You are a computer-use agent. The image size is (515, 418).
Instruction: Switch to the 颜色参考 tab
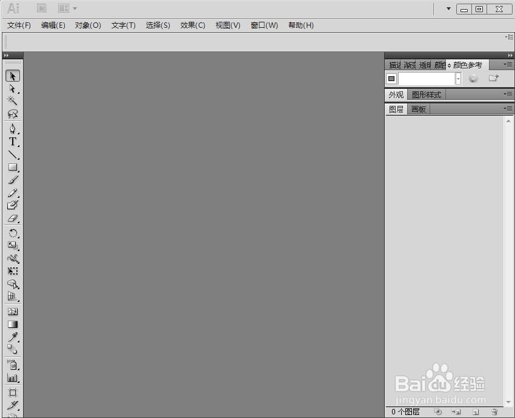pos(468,65)
